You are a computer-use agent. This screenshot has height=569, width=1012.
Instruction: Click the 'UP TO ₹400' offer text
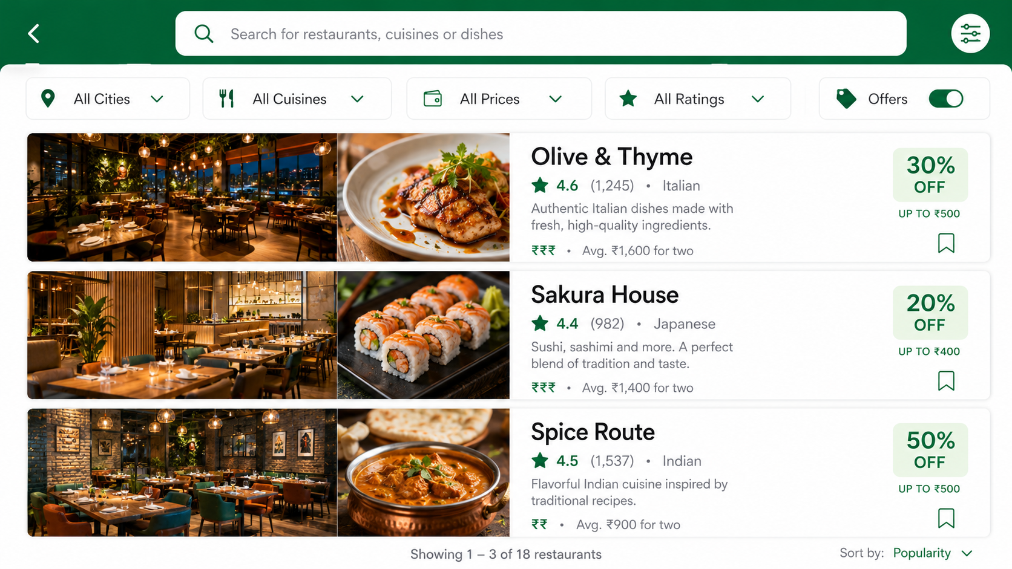[929, 351]
